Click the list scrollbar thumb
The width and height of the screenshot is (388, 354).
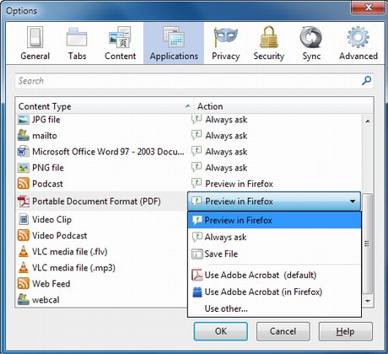[x=368, y=244]
